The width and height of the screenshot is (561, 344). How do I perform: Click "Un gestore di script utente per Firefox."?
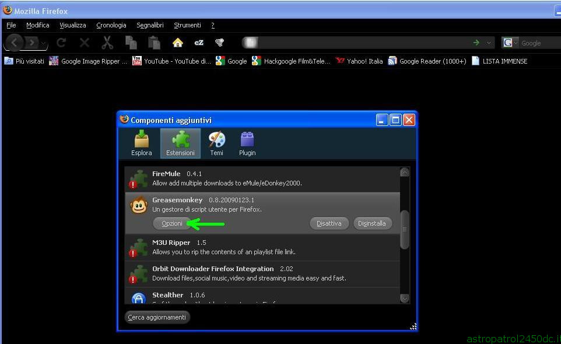pos(207,209)
